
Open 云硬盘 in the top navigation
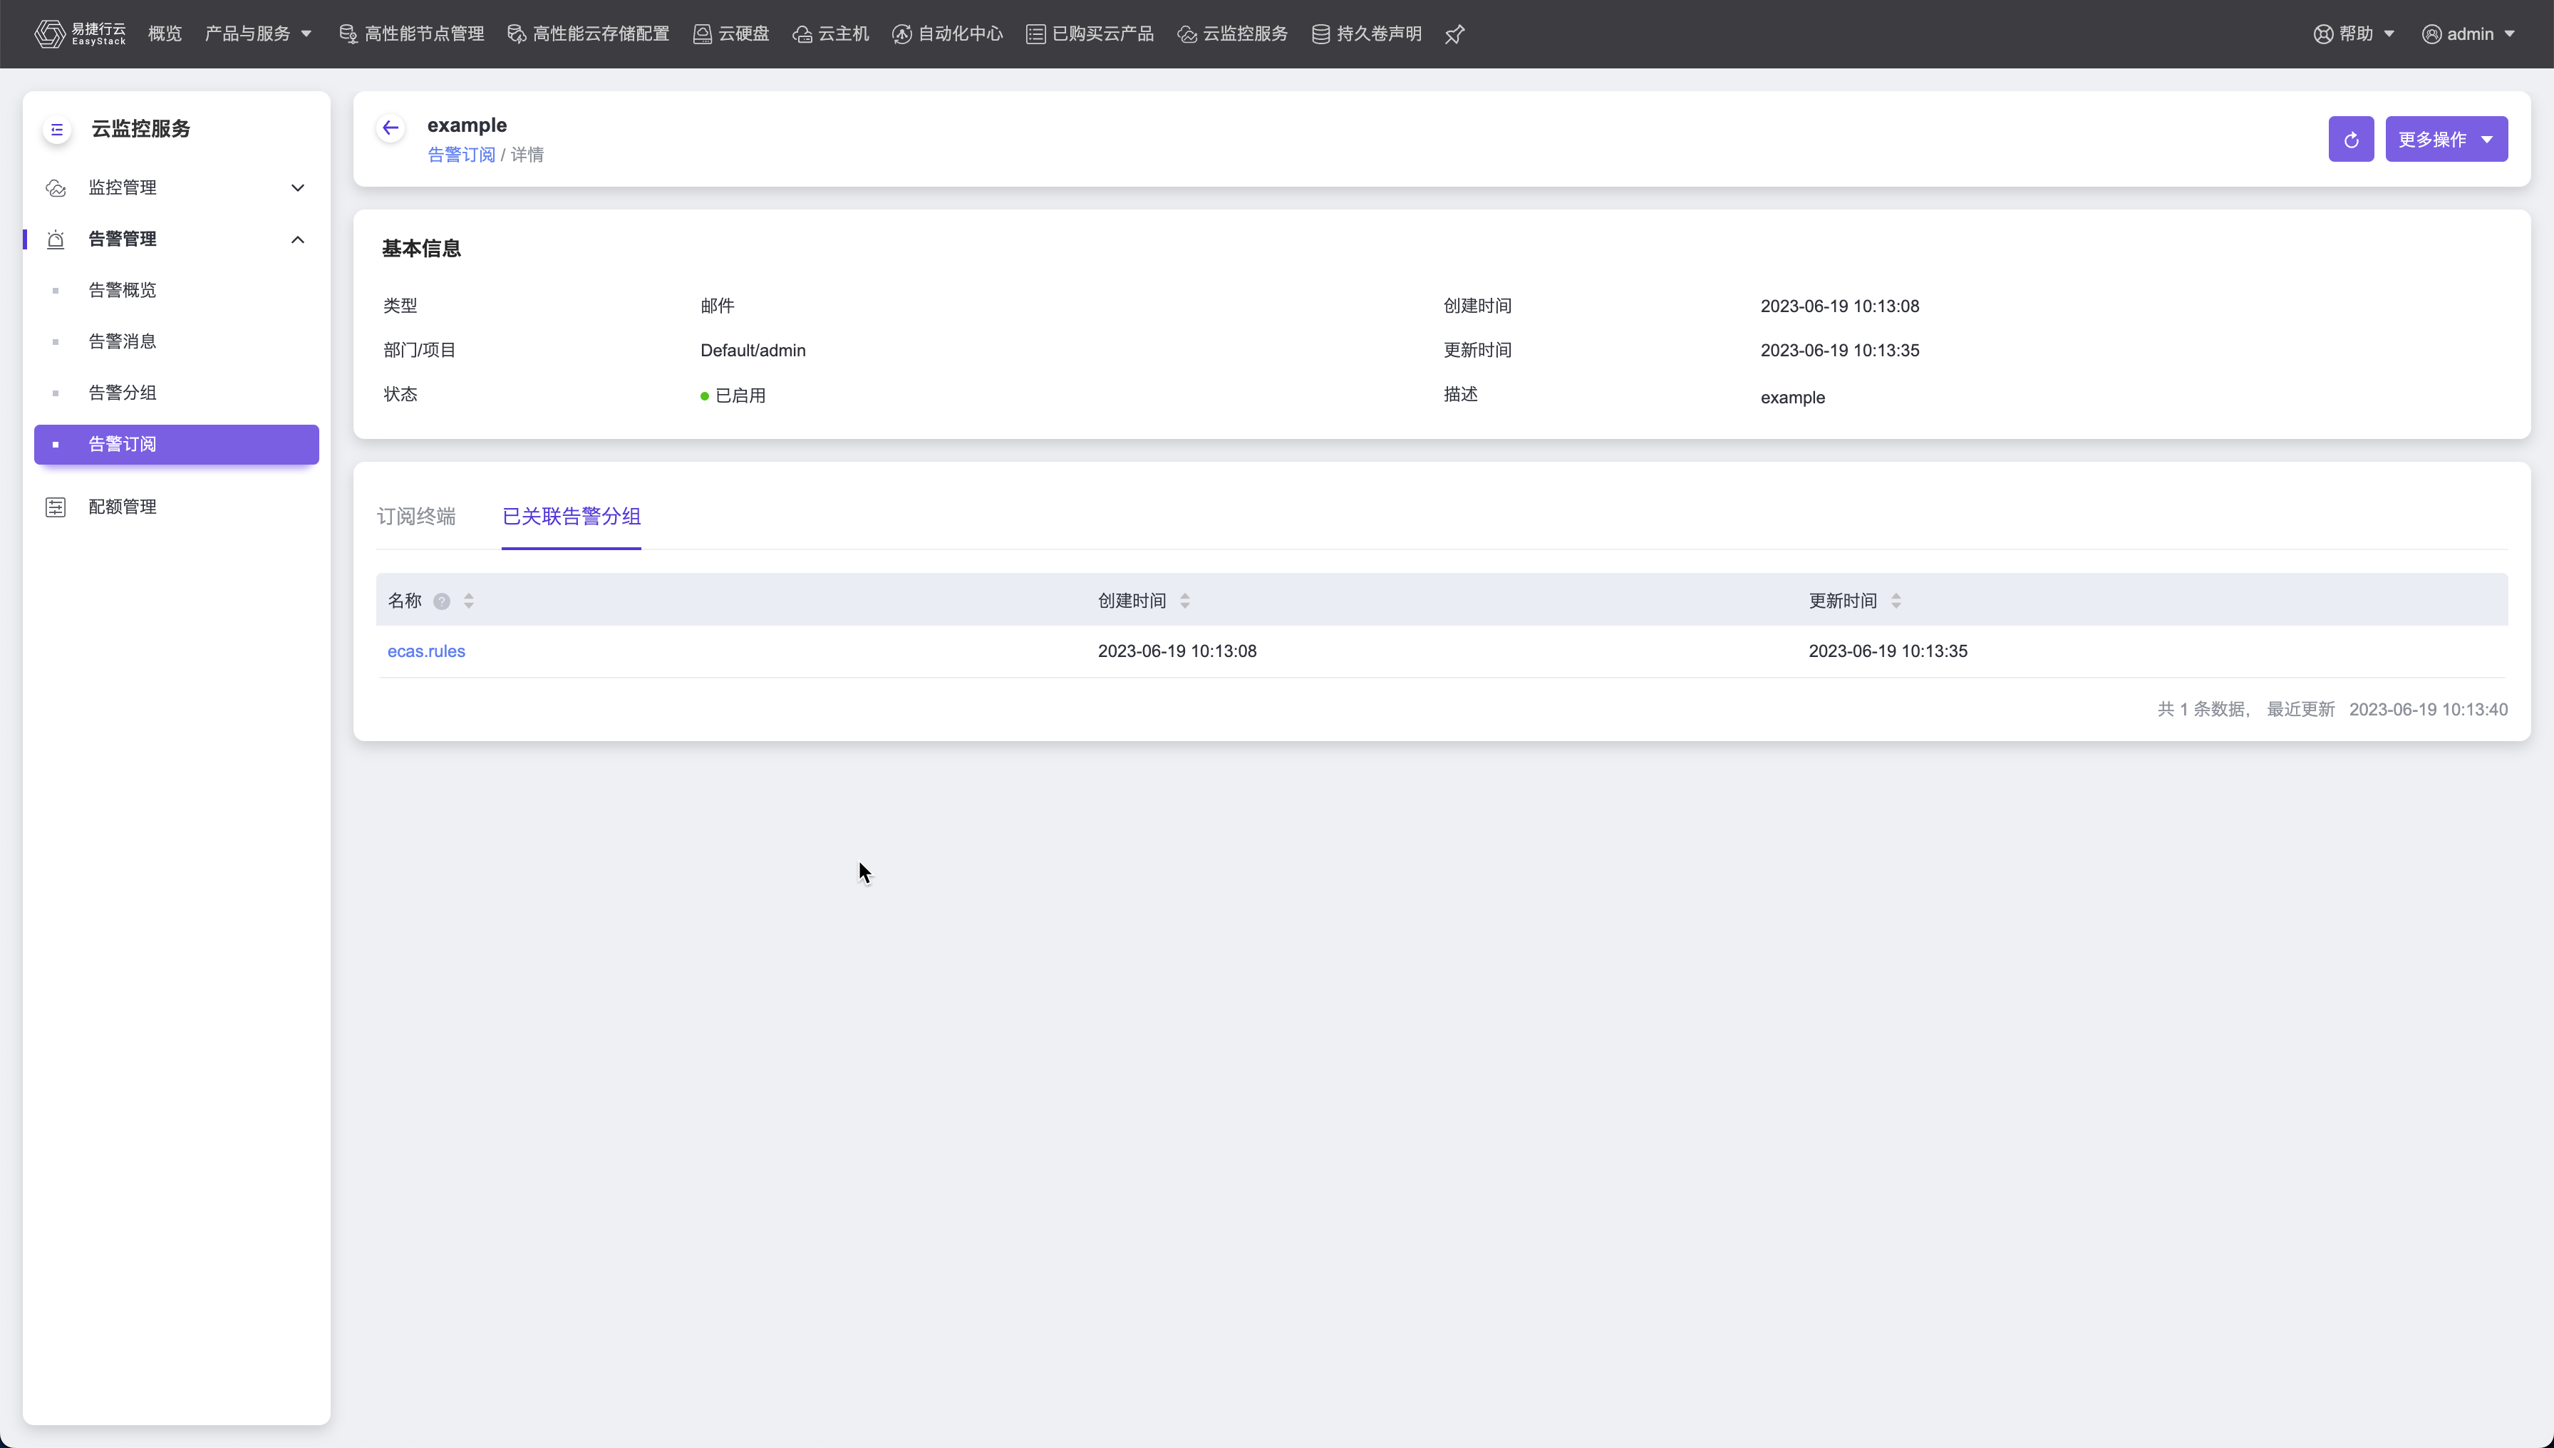pos(731,33)
